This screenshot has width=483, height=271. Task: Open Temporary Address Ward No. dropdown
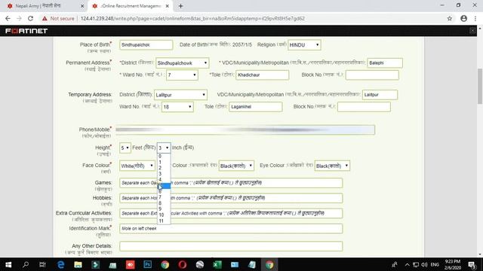[177, 107]
